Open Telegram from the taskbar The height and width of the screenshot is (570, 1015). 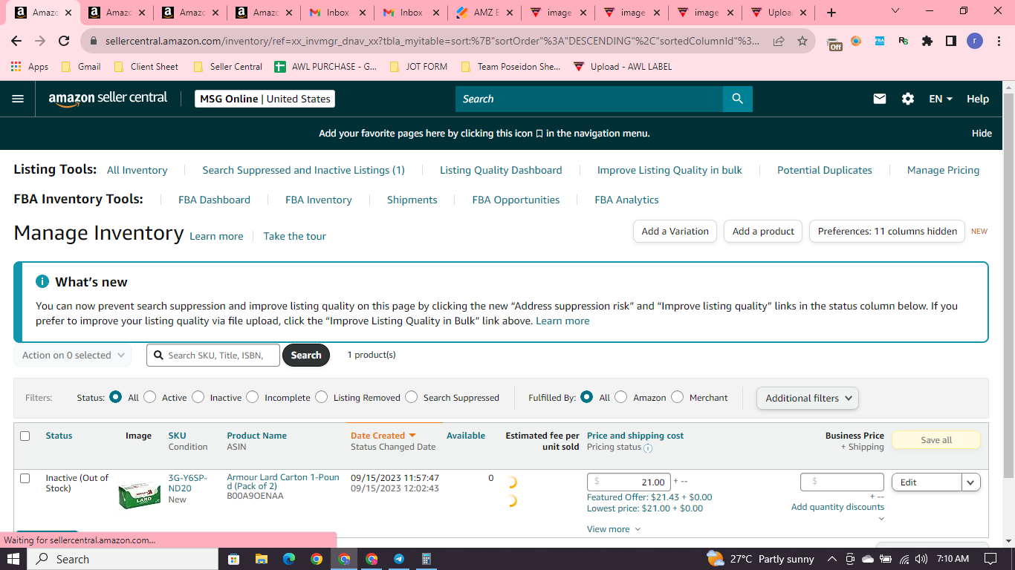[399, 559]
